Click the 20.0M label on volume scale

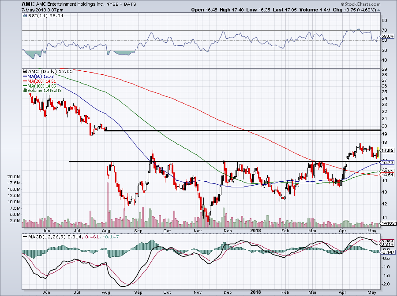pos(15,177)
